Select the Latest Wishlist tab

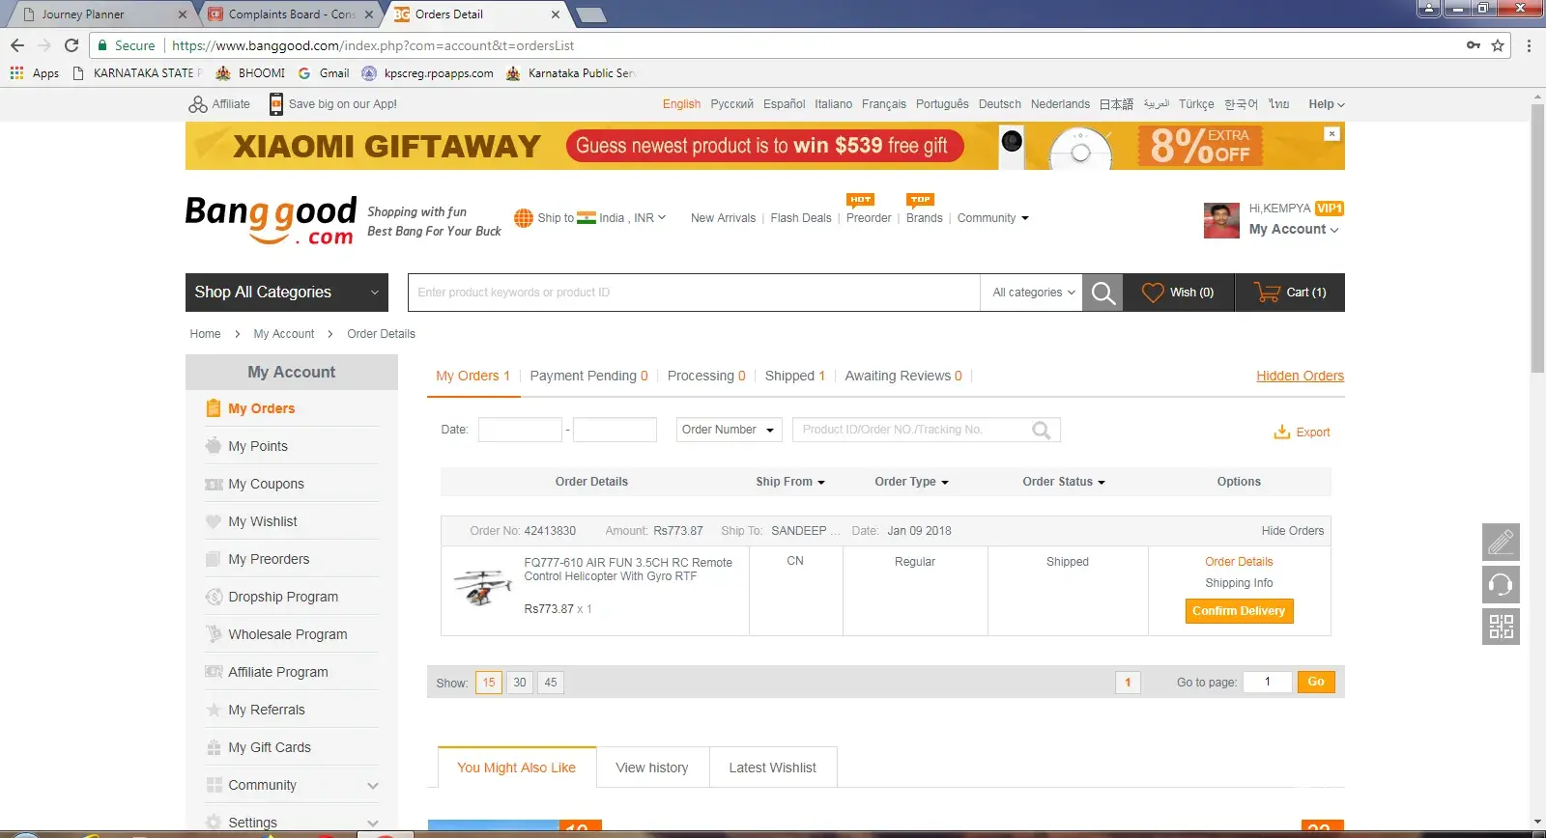[x=773, y=768]
